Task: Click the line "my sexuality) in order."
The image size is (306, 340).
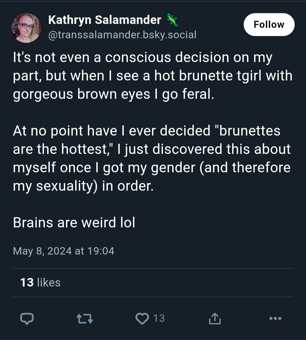Action: pyautogui.click(x=83, y=186)
